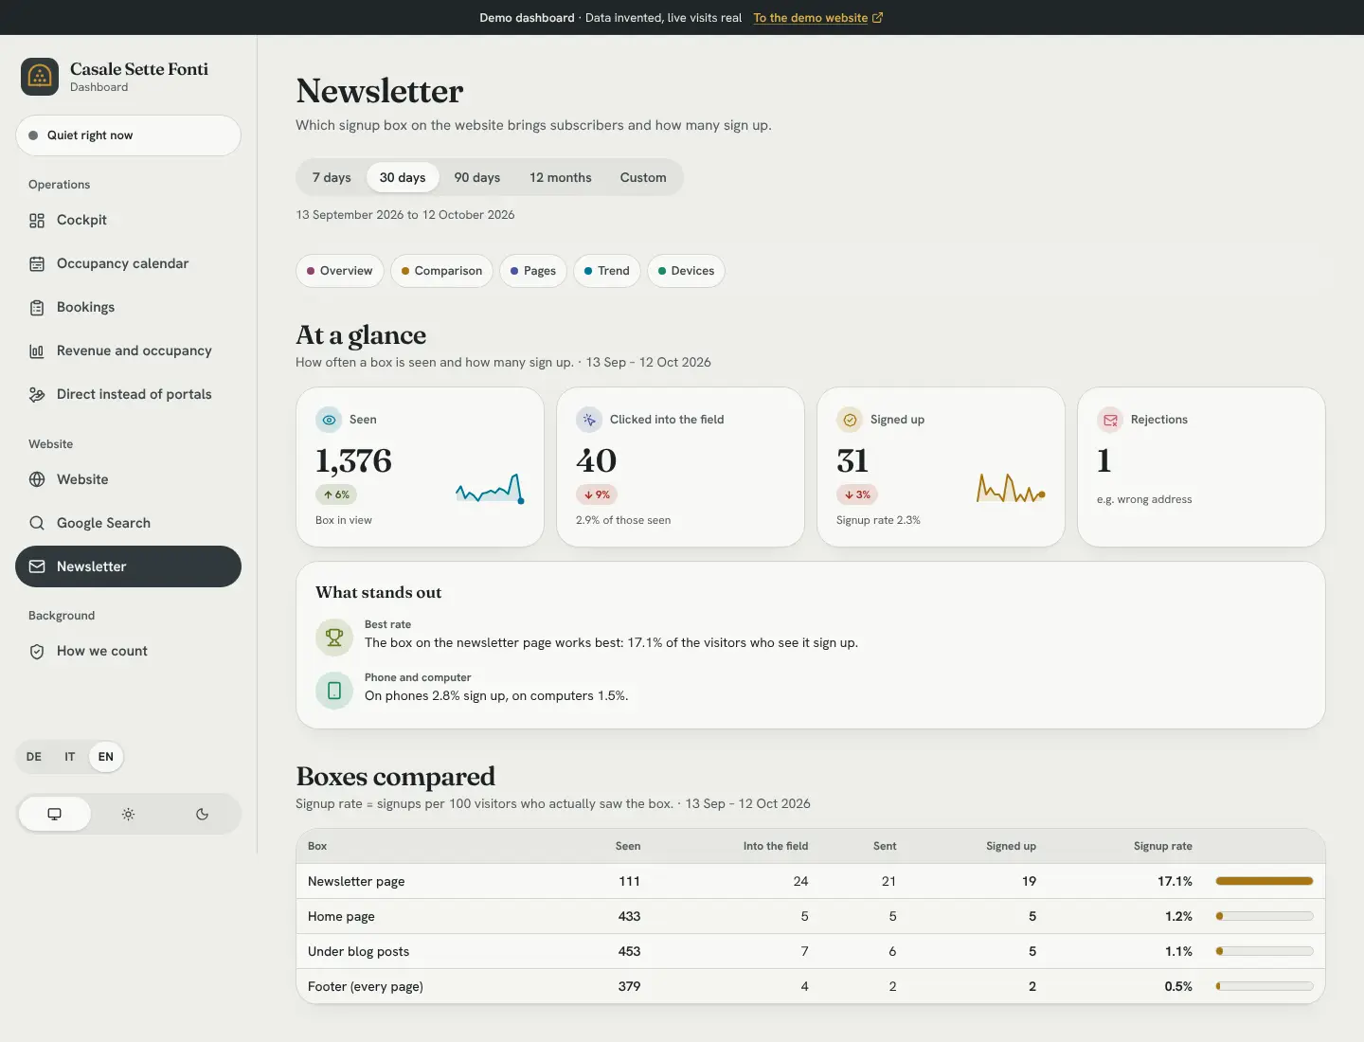The image size is (1364, 1042).
Task: Open Revenue and occupancy page
Action: [x=128, y=350]
